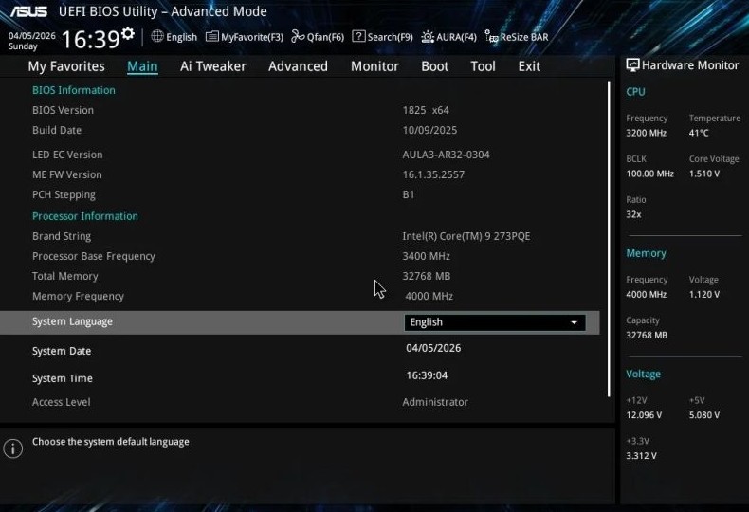749x512 pixels.
Task: Click Processor Base Frequency value 3400 MHz
Action: coord(426,257)
